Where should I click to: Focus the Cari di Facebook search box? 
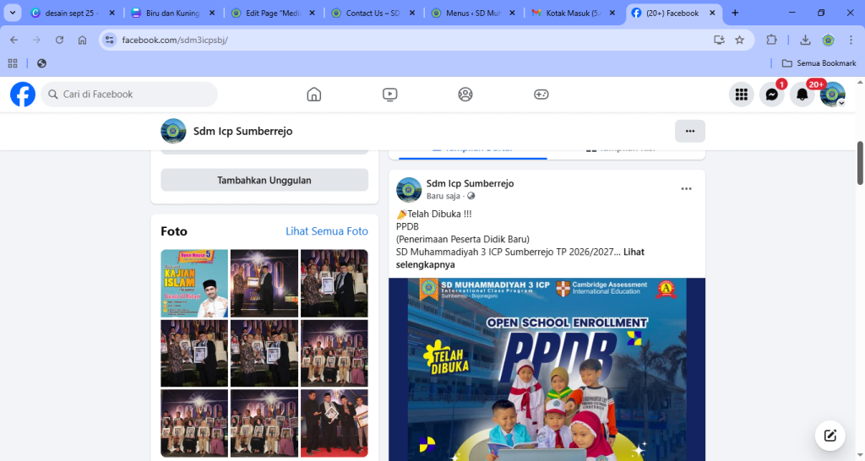(x=129, y=95)
